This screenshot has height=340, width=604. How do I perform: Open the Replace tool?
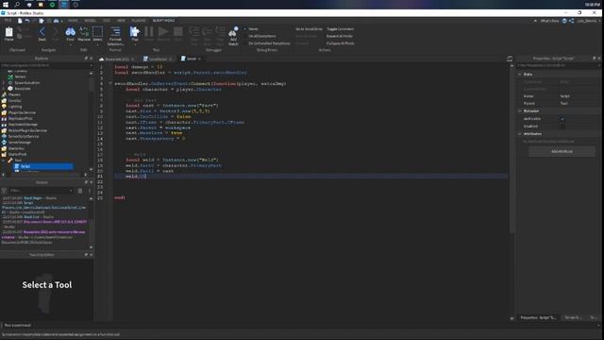tap(84, 31)
